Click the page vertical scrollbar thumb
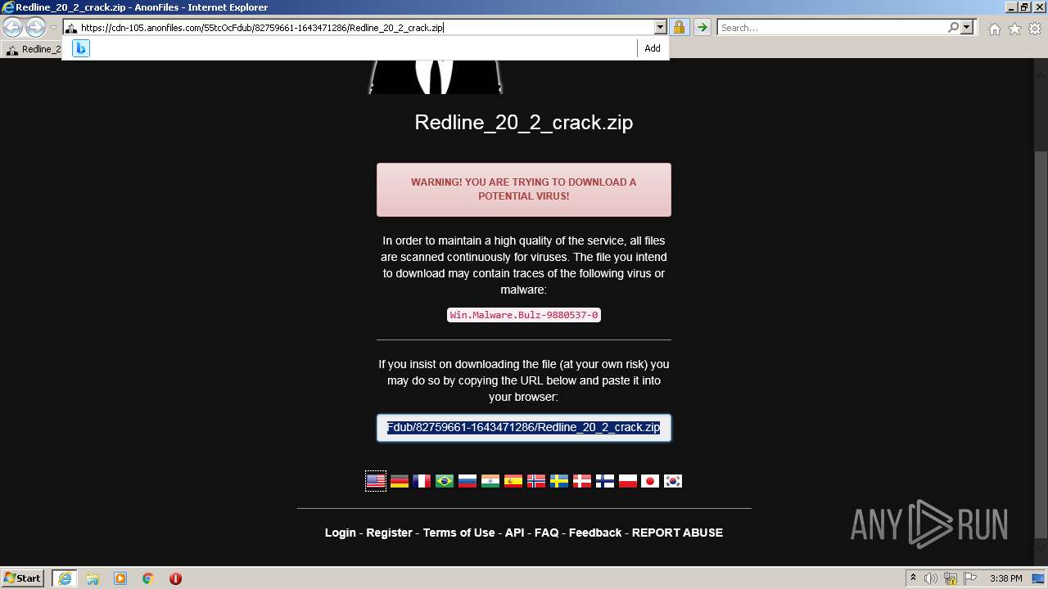Image resolution: width=1048 pixels, height=589 pixels. click(x=1041, y=344)
